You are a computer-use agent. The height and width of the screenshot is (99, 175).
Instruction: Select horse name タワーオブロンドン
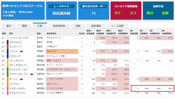tap(19, 65)
